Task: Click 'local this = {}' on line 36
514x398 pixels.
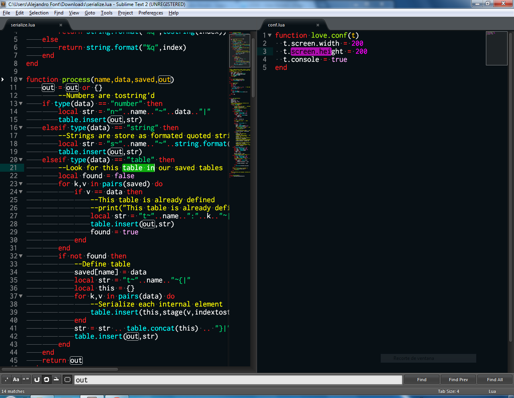Action: click(104, 288)
